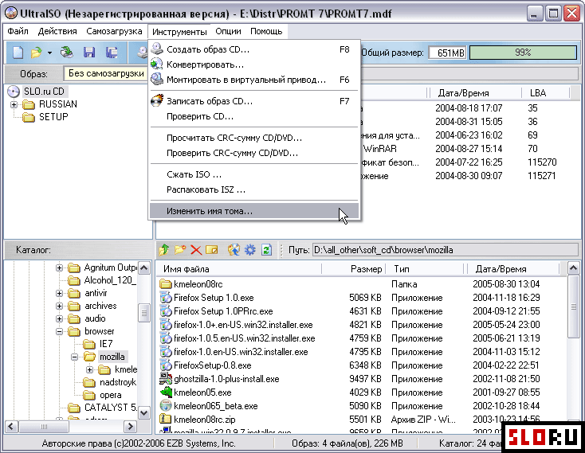Click catalog tree vertical scrollbar down arrow

[144, 412]
